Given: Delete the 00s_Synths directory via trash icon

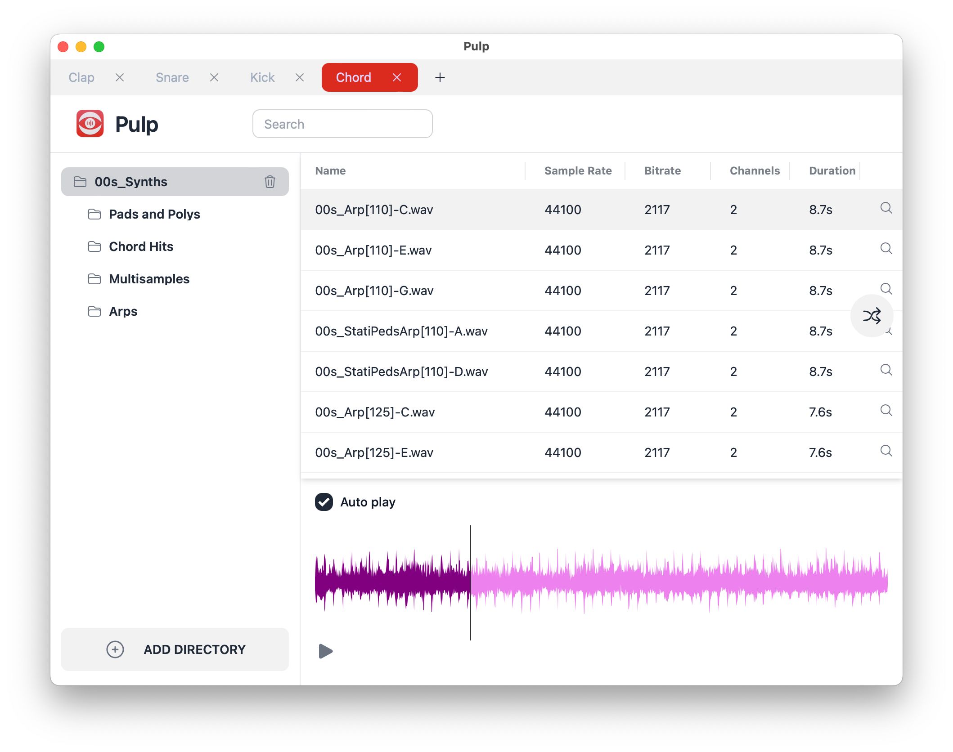Looking at the screenshot, I should [270, 181].
